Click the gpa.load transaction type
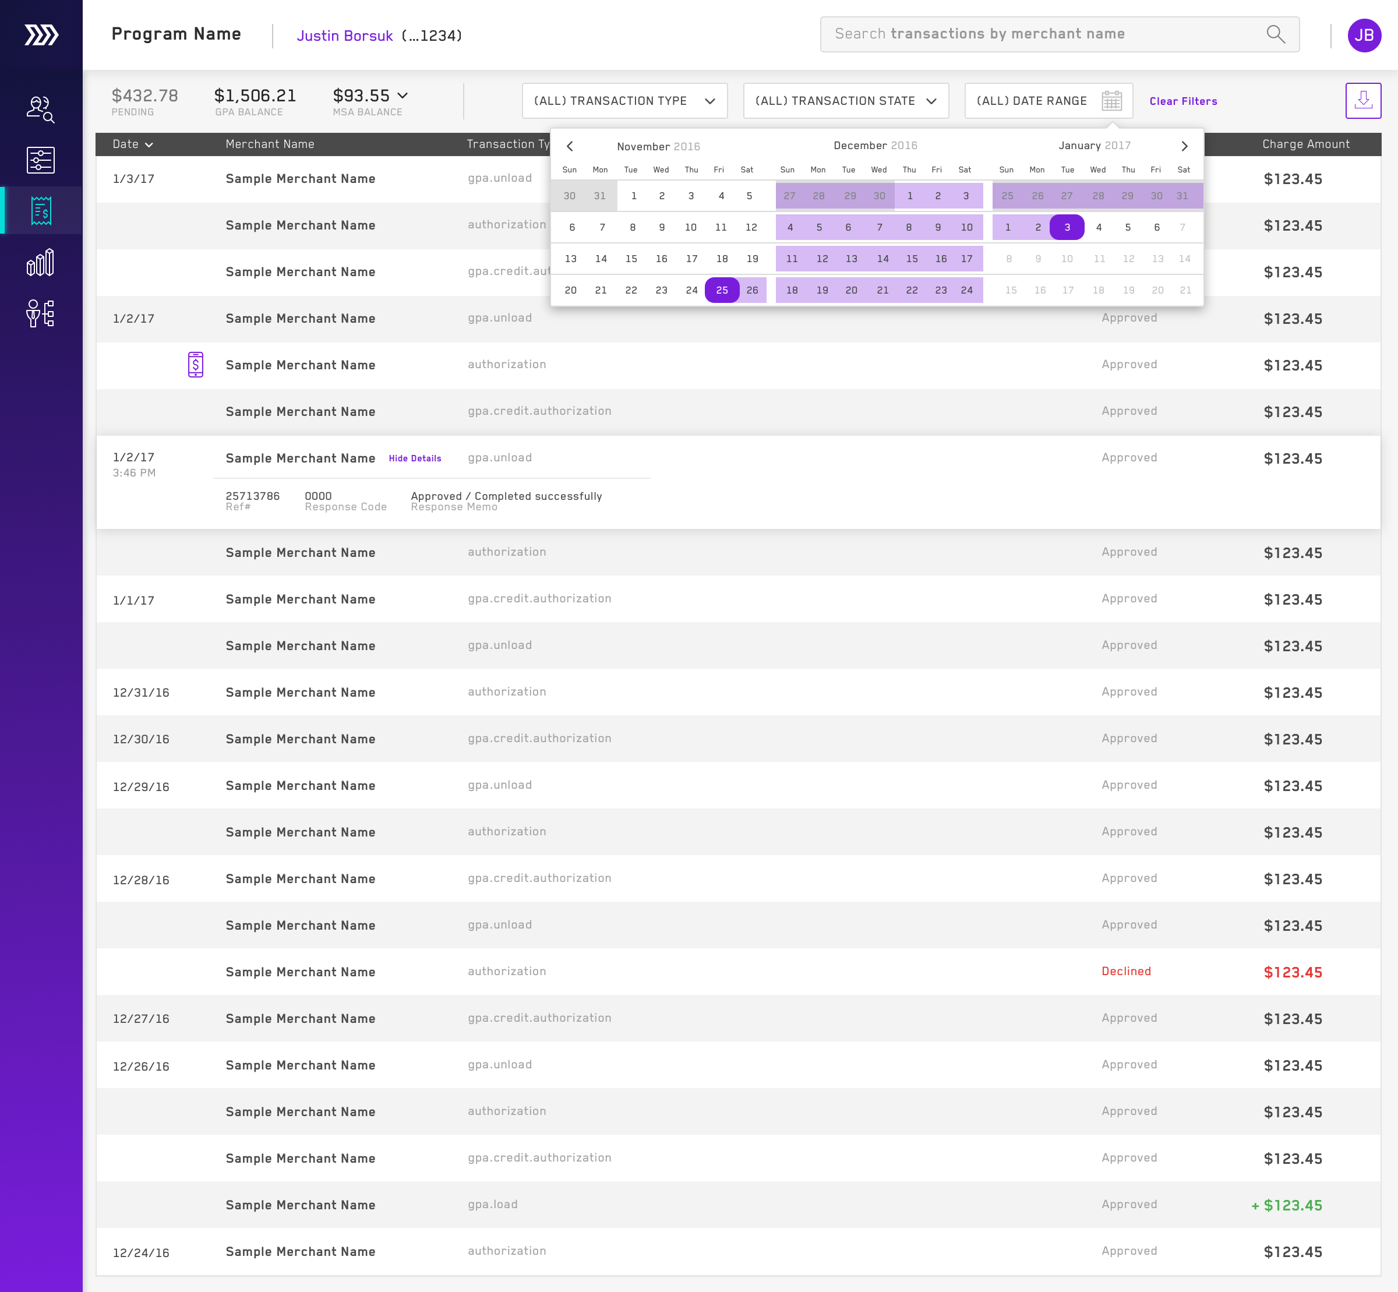 pyautogui.click(x=493, y=1204)
